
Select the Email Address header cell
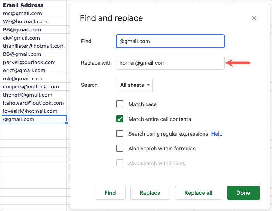click(23, 5)
